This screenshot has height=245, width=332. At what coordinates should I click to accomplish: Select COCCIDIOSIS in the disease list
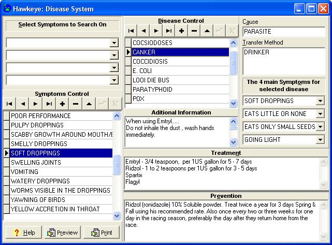tap(176, 62)
